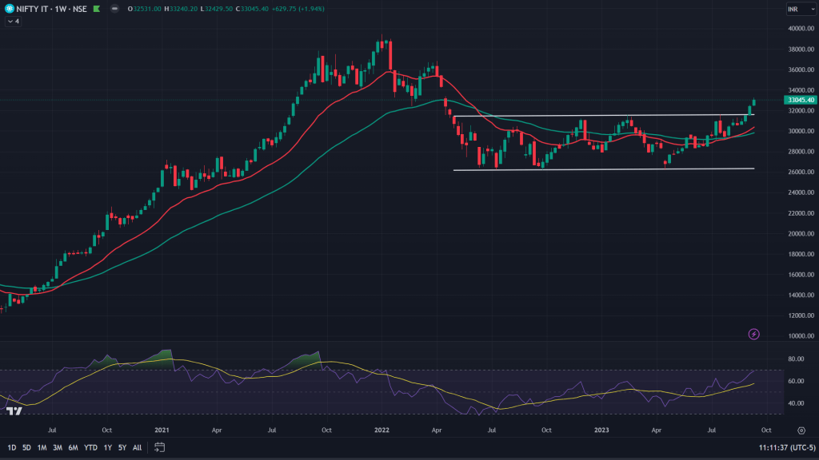
Task: Show All available chart history
Action: pos(138,447)
